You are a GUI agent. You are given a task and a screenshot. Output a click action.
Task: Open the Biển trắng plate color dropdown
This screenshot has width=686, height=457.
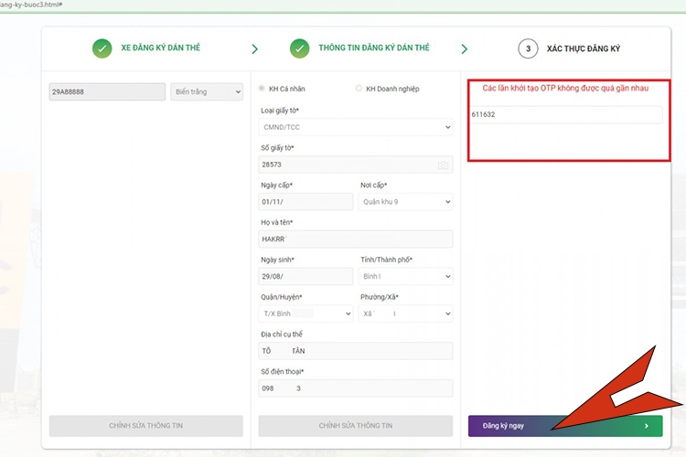pyautogui.click(x=207, y=91)
